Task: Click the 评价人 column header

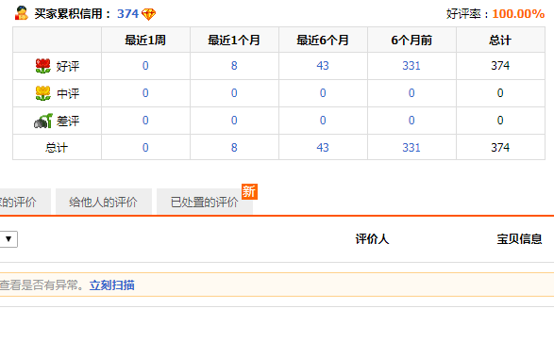Action: (372, 239)
